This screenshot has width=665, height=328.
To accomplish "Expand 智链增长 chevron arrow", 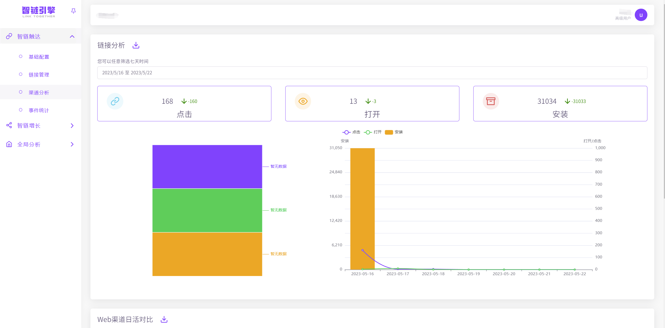I will coord(72,126).
